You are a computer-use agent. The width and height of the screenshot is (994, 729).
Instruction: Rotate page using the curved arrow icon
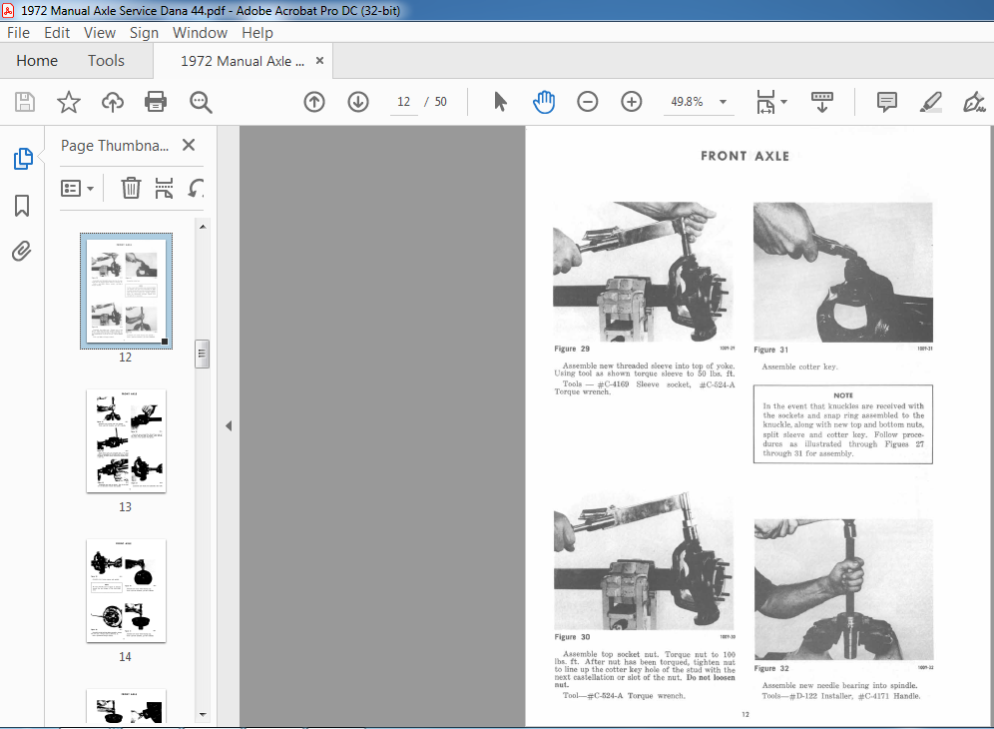(196, 188)
